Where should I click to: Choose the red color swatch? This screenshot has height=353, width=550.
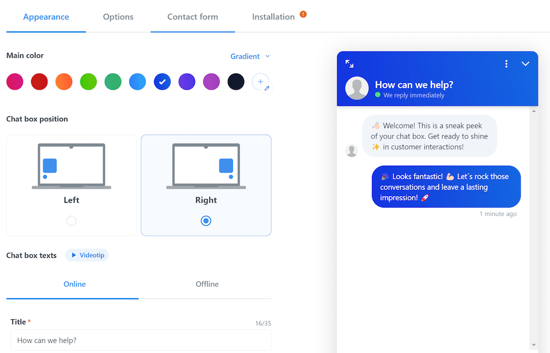point(39,81)
